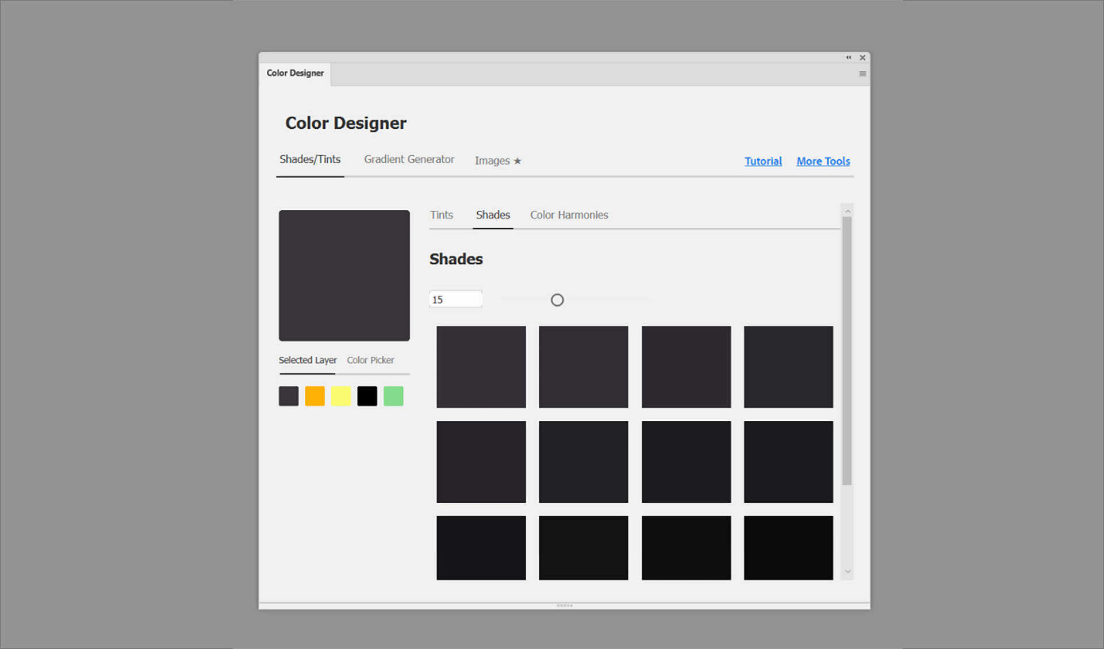Pick the orange layer swatch

click(x=315, y=396)
